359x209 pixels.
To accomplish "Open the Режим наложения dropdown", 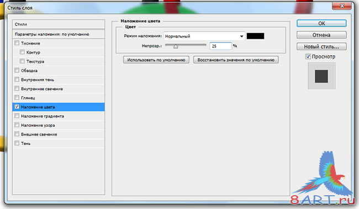I will tap(204, 36).
